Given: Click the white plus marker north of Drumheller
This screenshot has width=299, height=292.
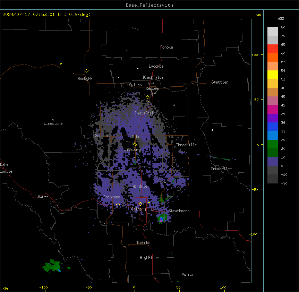Looking at the screenshot, I should (x=212, y=130).
